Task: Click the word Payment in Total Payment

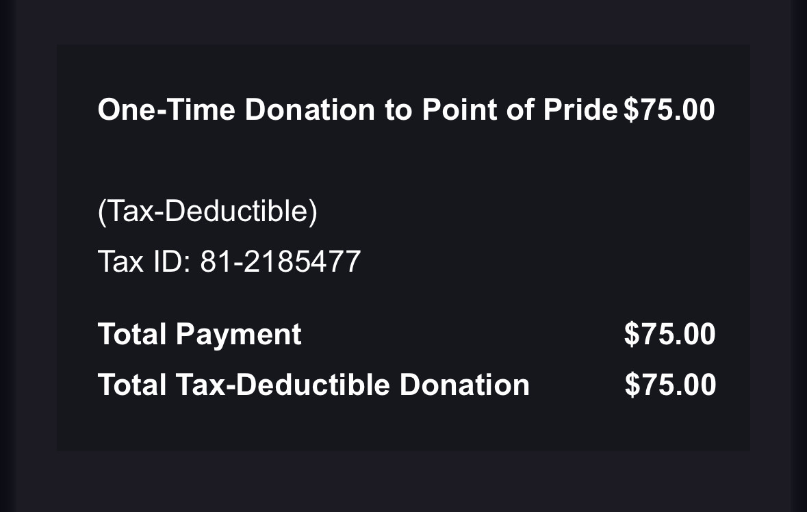Action: tap(238, 334)
